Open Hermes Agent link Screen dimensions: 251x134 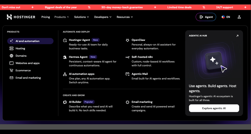point(78,57)
